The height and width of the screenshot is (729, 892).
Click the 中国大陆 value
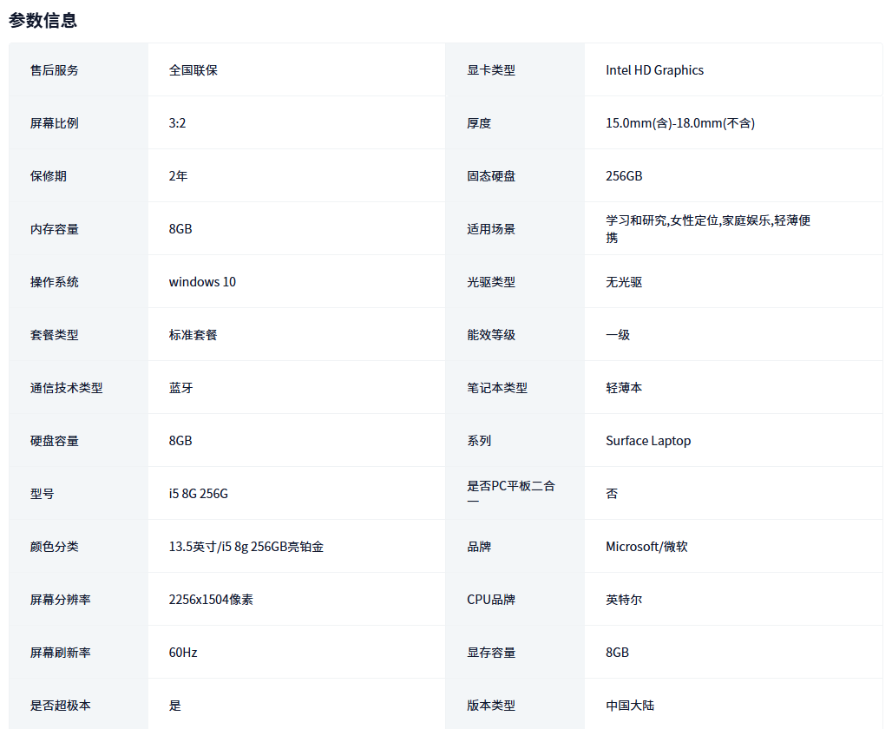[630, 705]
